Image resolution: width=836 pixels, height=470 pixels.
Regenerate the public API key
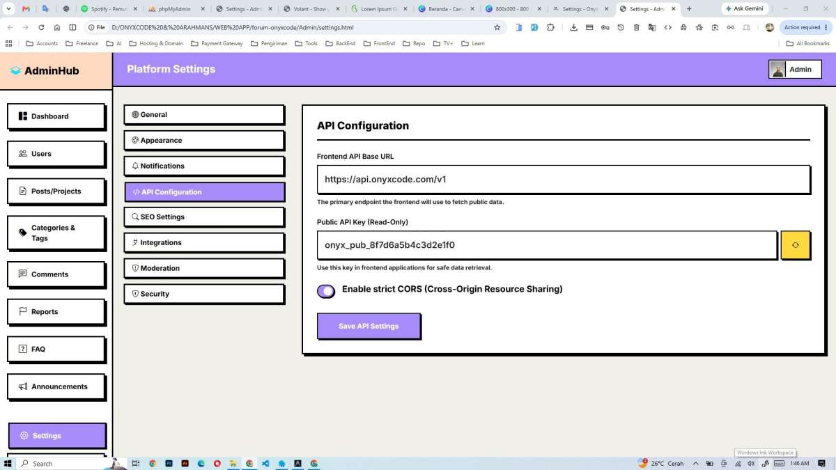coord(795,245)
